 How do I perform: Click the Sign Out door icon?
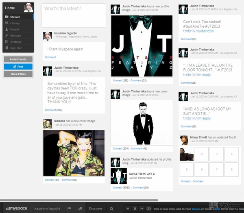pos(7,48)
